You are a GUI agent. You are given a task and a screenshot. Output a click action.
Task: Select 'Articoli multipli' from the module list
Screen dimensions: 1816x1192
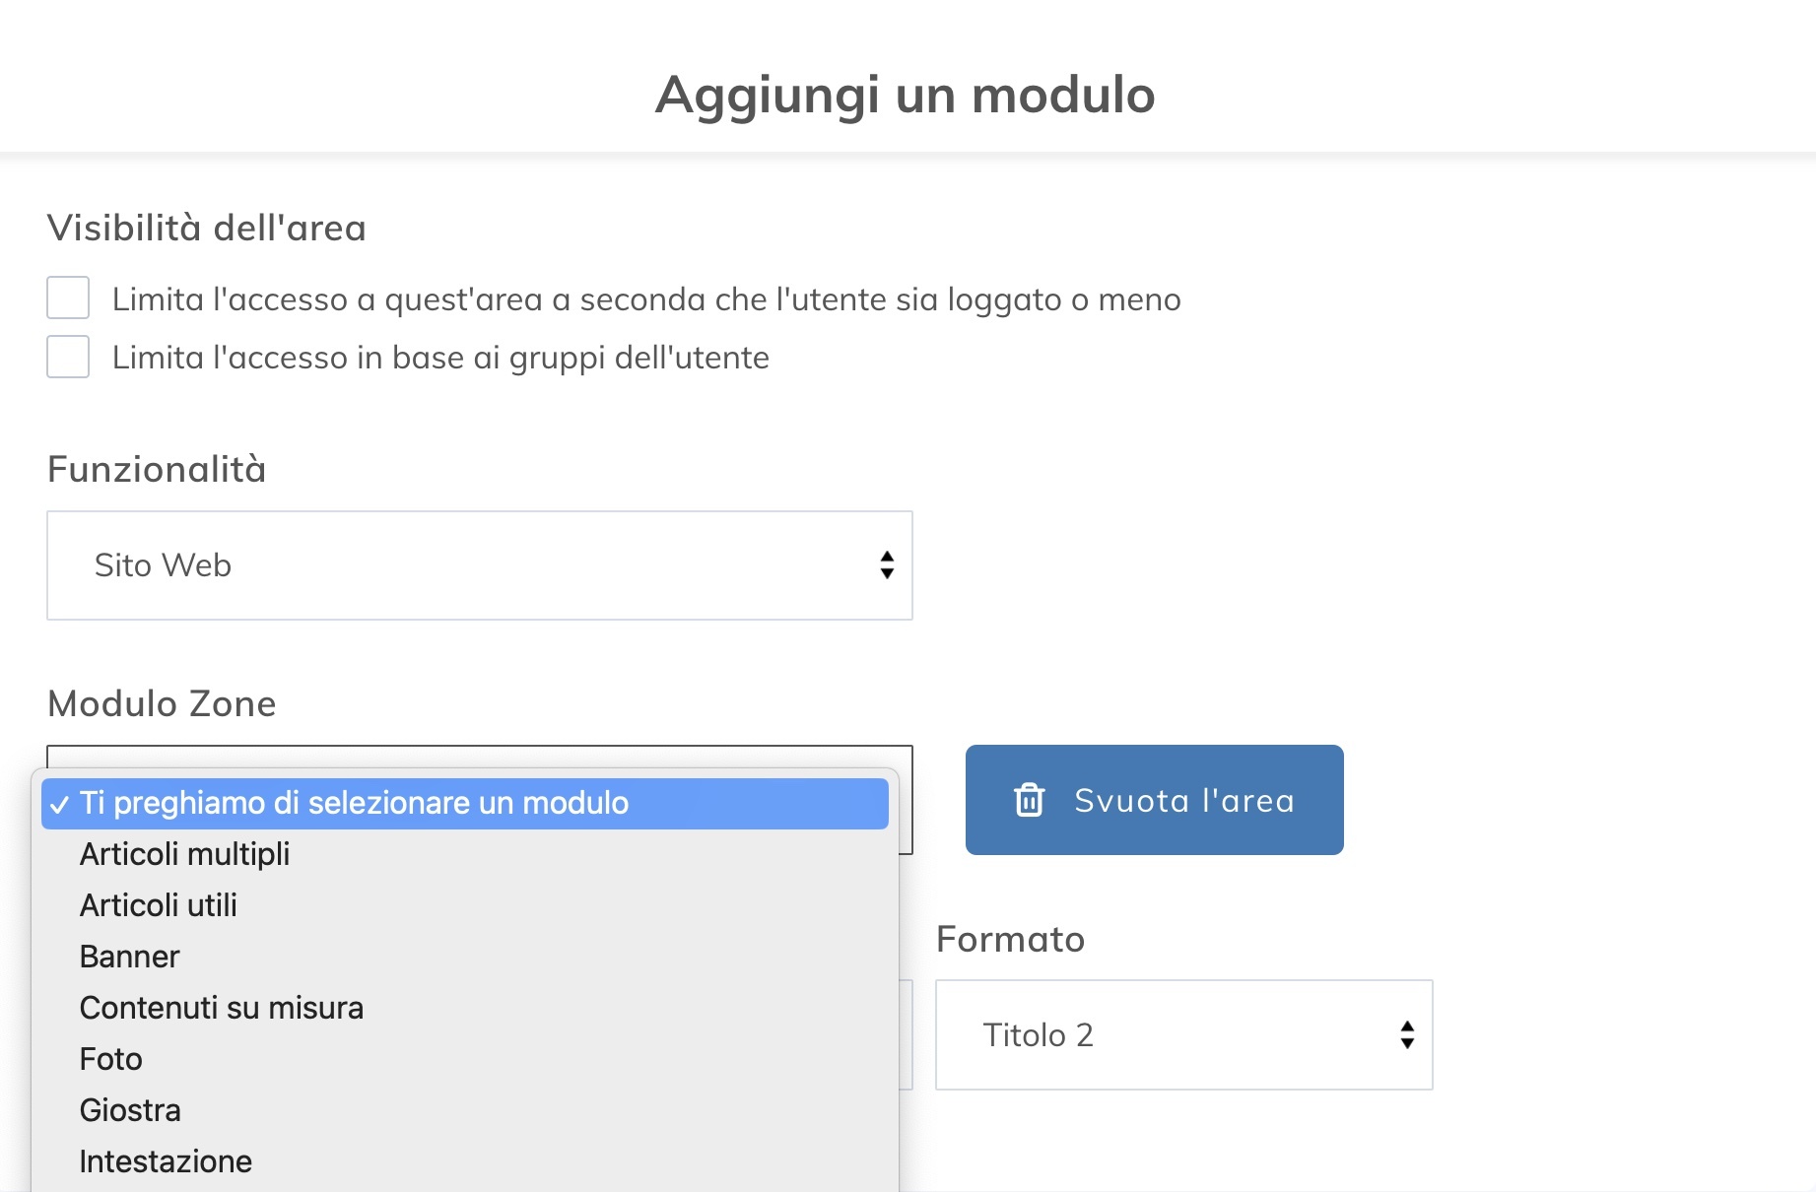click(185, 854)
